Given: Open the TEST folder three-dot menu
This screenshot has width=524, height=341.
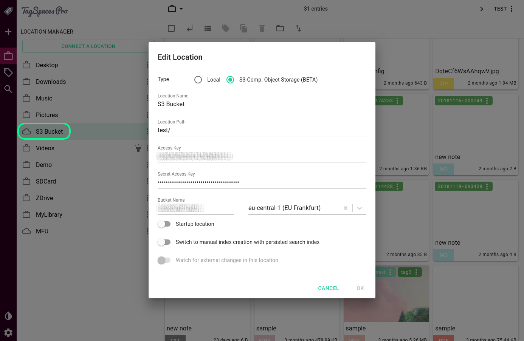Looking at the screenshot, I should tap(512, 9).
